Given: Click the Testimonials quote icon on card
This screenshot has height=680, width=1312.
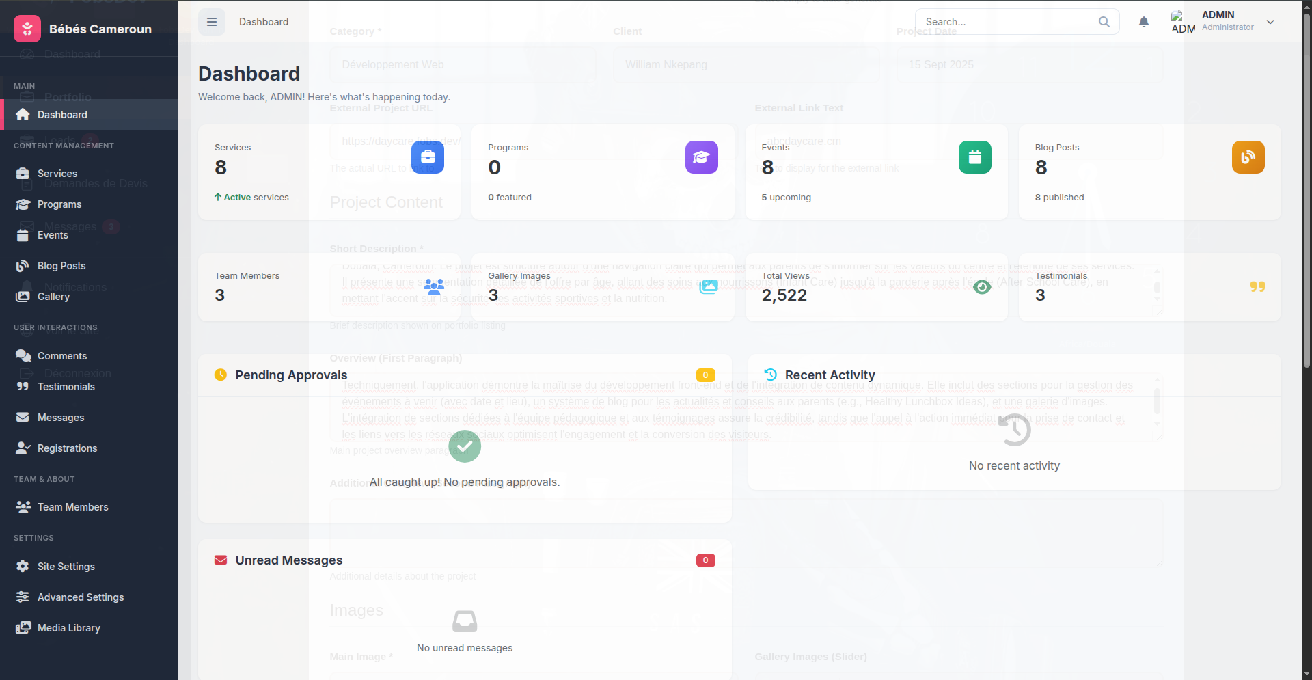Looking at the screenshot, I should pyautogui.click(x=1257, y=287).
